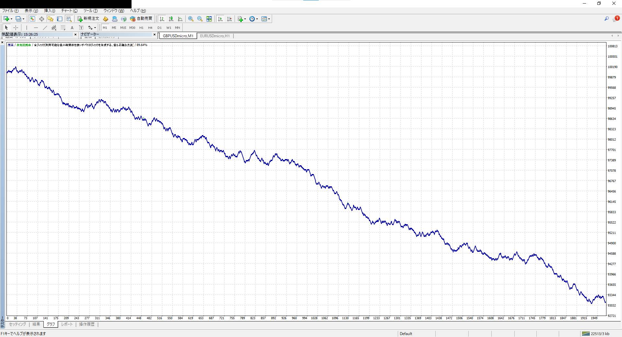Select the Fibonacci retracement tool

coord(63,28)
